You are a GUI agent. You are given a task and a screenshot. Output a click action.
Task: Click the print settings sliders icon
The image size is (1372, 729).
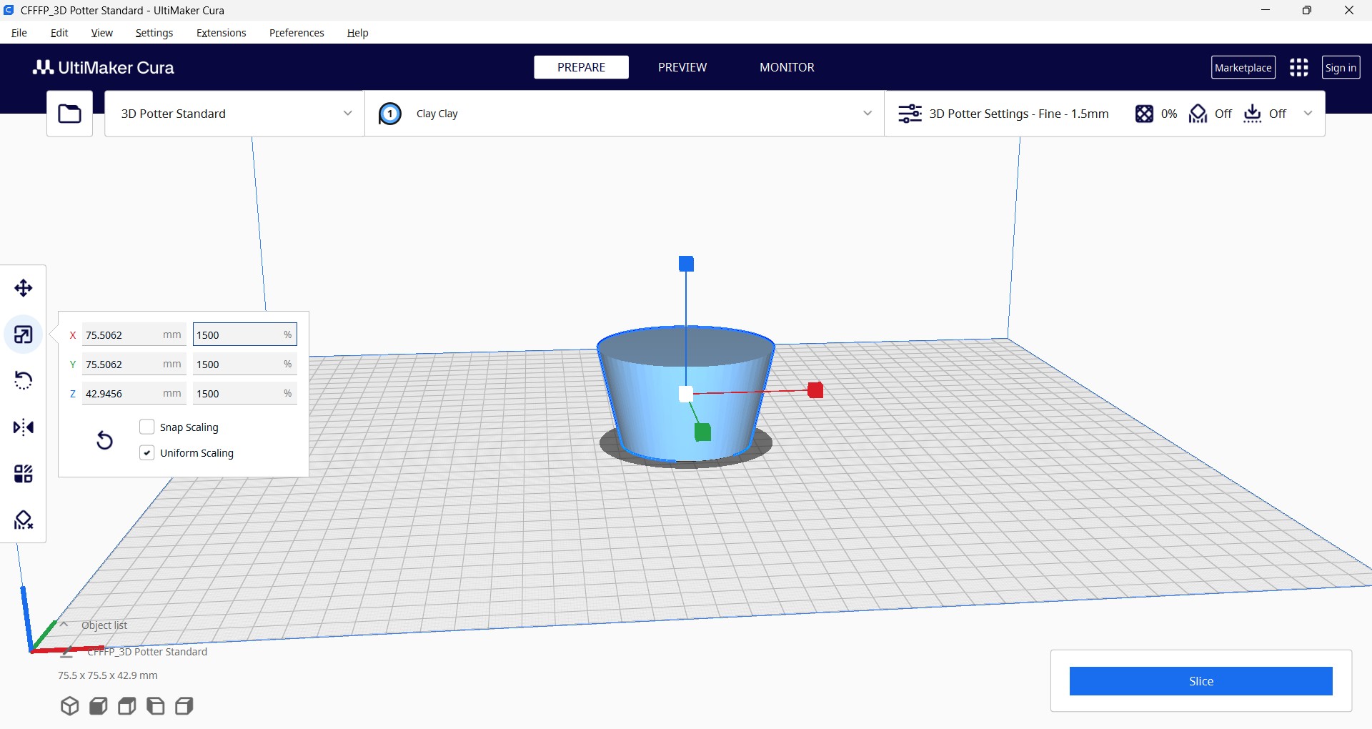pos(910,114)
